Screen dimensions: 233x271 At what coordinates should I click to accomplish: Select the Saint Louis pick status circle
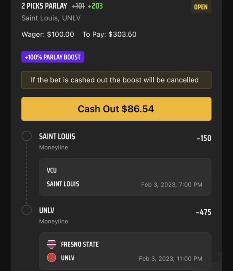(26, 136)
